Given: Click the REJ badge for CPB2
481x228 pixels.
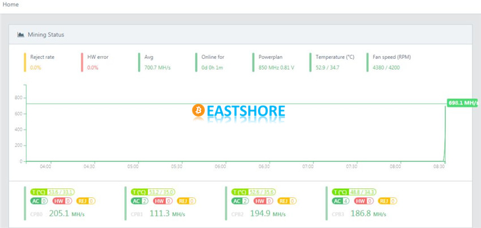Looking at the screenshot, I should [287, 201].
